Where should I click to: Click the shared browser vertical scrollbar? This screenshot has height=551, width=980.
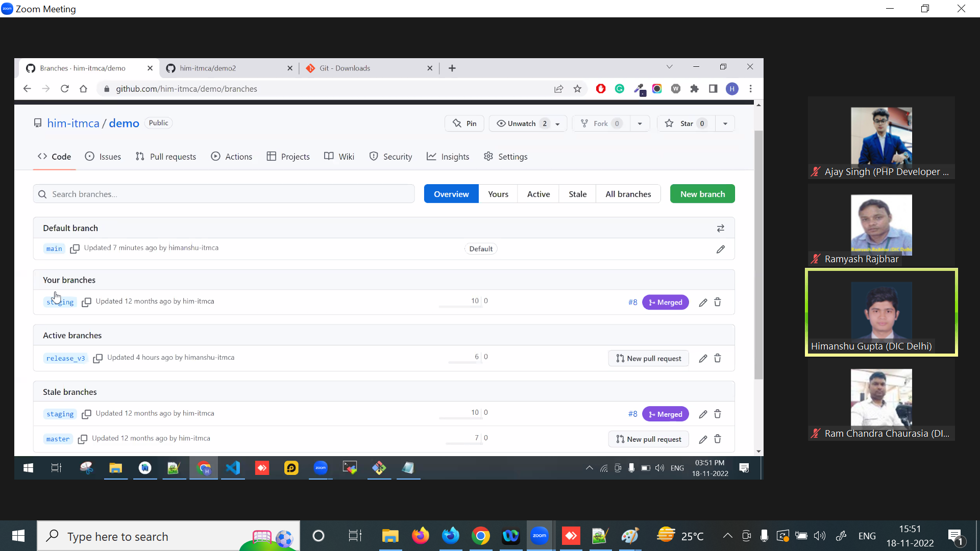coord(758,255)
